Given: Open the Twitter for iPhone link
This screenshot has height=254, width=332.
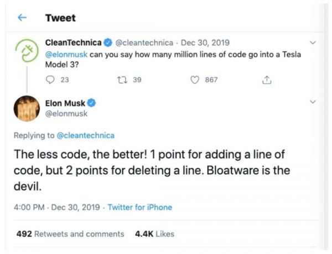Looking at the screenshot, I should pyautogui.click(x=139, y=208).
